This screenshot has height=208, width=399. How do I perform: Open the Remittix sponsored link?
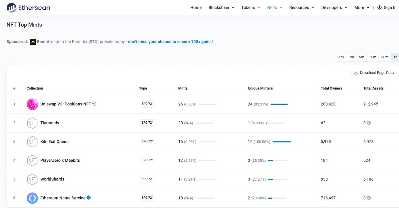[x=45, y=42]
